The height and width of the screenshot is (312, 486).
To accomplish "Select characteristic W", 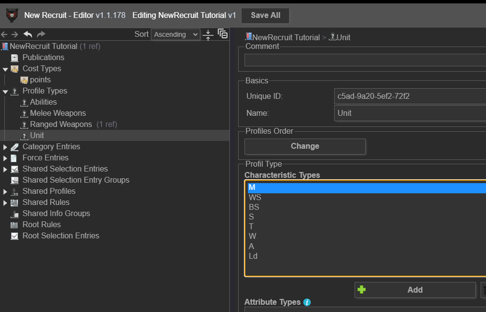I will click(367, 236).
